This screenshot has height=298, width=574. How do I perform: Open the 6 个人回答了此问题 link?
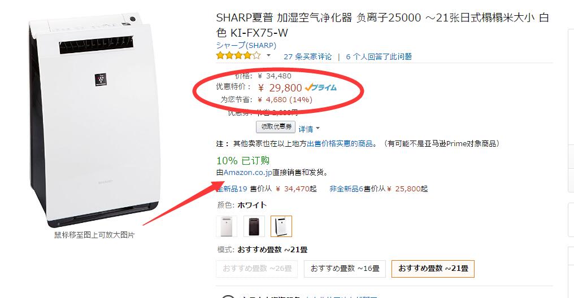point(379,56)
